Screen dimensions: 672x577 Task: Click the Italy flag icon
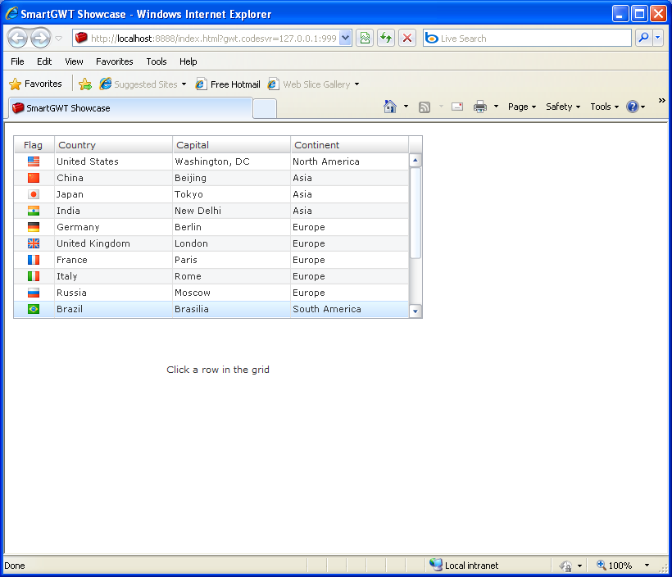click(34, 276)
